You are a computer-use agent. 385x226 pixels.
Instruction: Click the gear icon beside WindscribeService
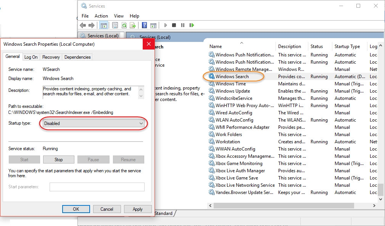coord(211,98)
